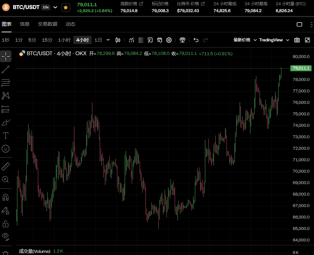
Task: Expand more timeframes dropdown after 1日
Action: (x=108, y=40)
